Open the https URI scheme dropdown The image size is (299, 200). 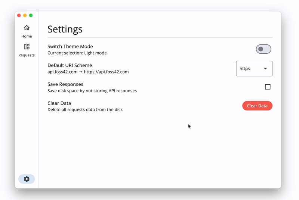click(254, 69)
